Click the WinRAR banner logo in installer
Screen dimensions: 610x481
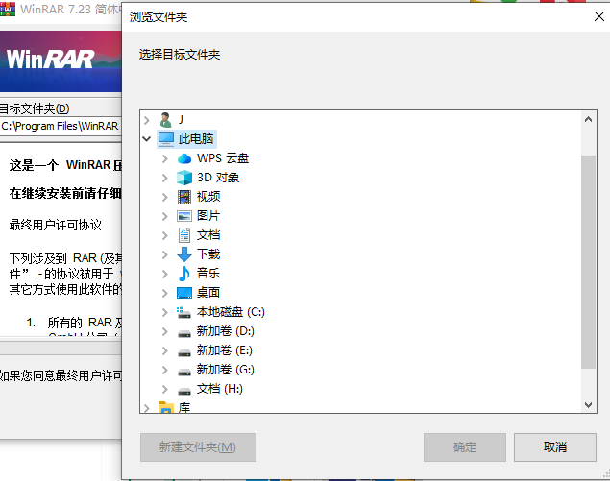click(x=51, y=60)
